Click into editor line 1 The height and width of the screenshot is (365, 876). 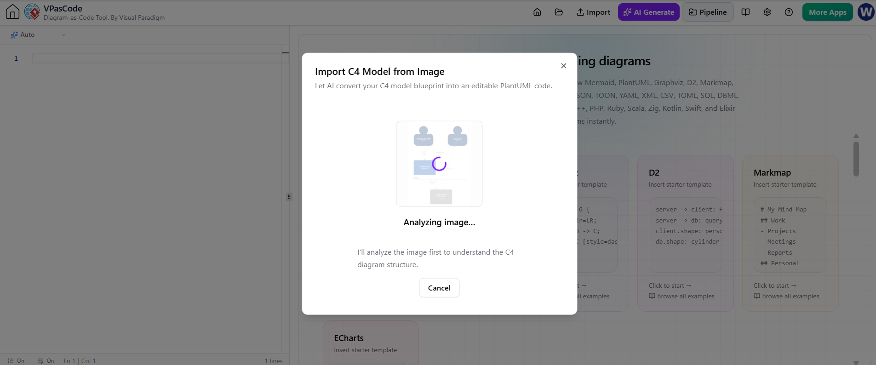(x=160, y=58)
